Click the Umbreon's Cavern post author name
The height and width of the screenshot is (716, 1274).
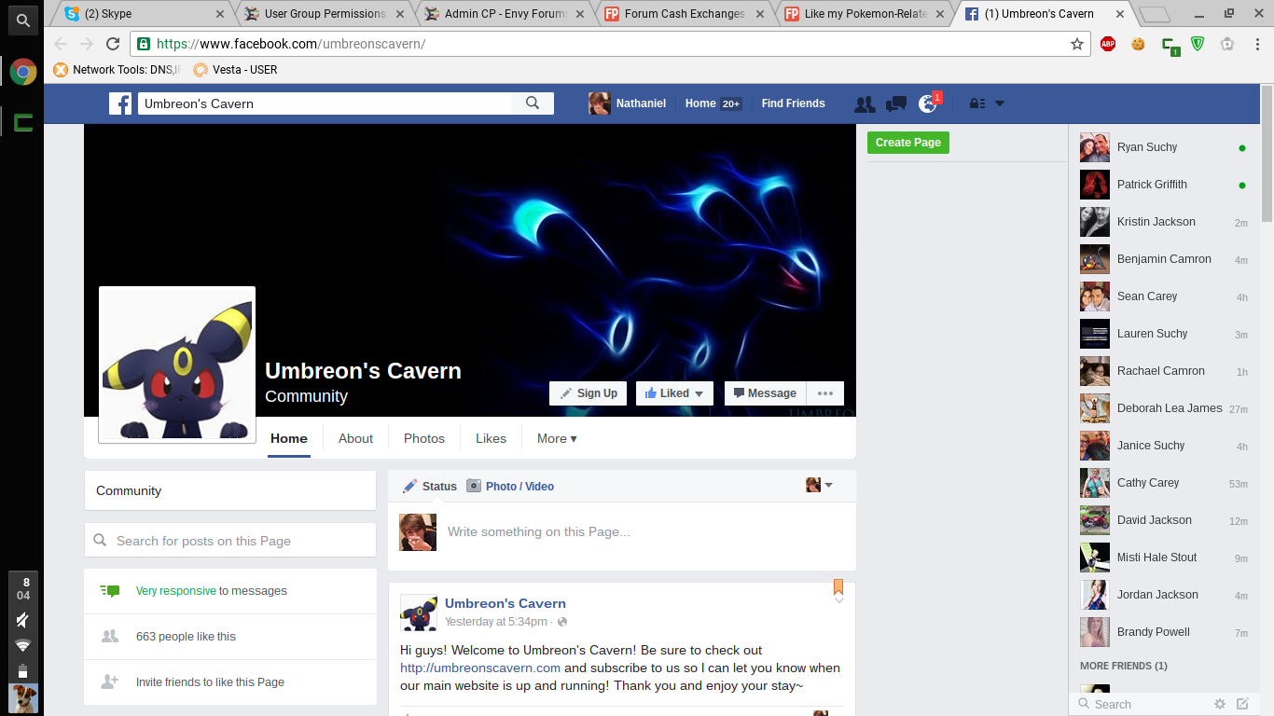pos(505,603)
